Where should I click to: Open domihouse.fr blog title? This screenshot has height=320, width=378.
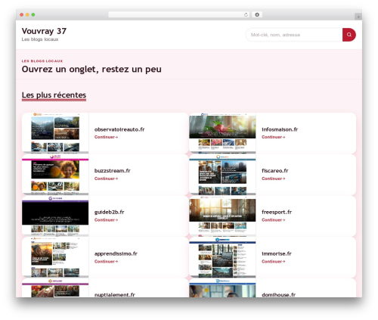[x=278, y=294]
